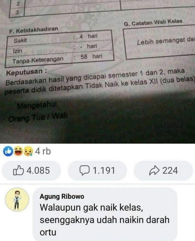Click the Izin row in attendance table

(x=59, y=49)
